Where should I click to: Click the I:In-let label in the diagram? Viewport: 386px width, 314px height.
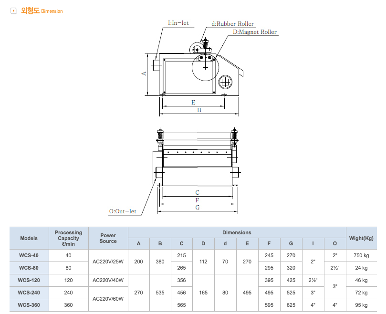point(178,22)
